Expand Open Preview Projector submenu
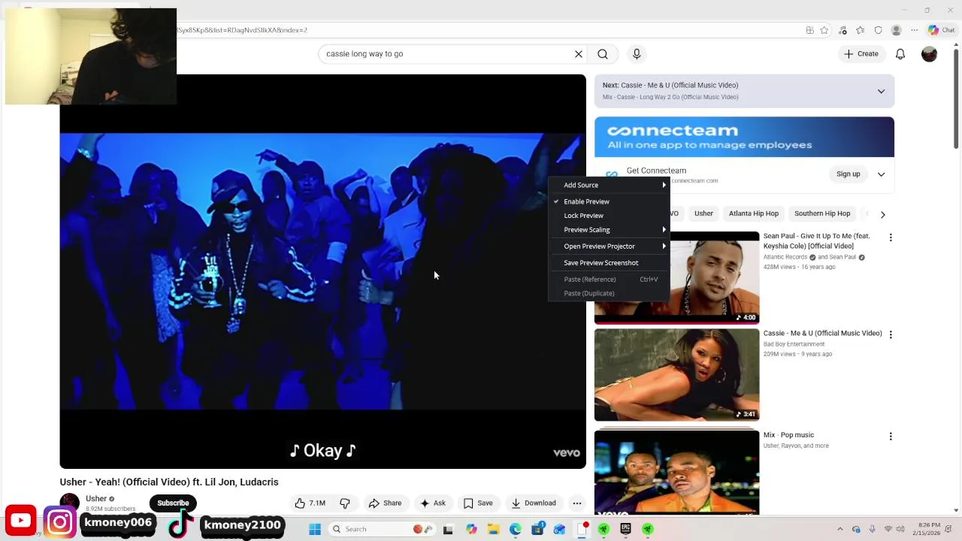The width and height of the screenshot is (962, 541). coord(609,246)
